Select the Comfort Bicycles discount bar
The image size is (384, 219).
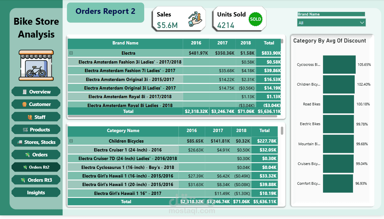coord(338,183)
